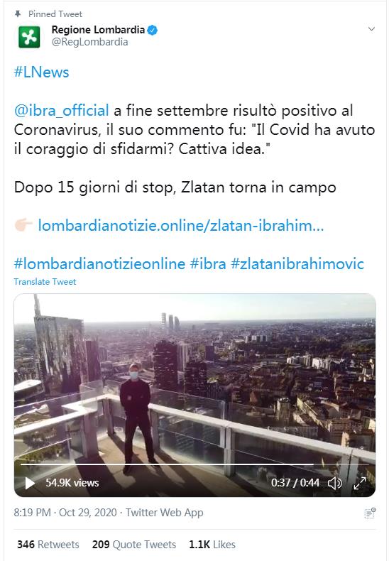View the 346 Retweets list
This screenshot has height=561, width=389.
point(48,545)
